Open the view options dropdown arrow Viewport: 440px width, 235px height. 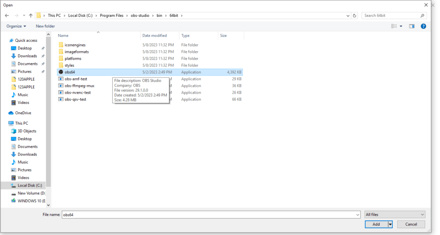click(x=401, y=26)
